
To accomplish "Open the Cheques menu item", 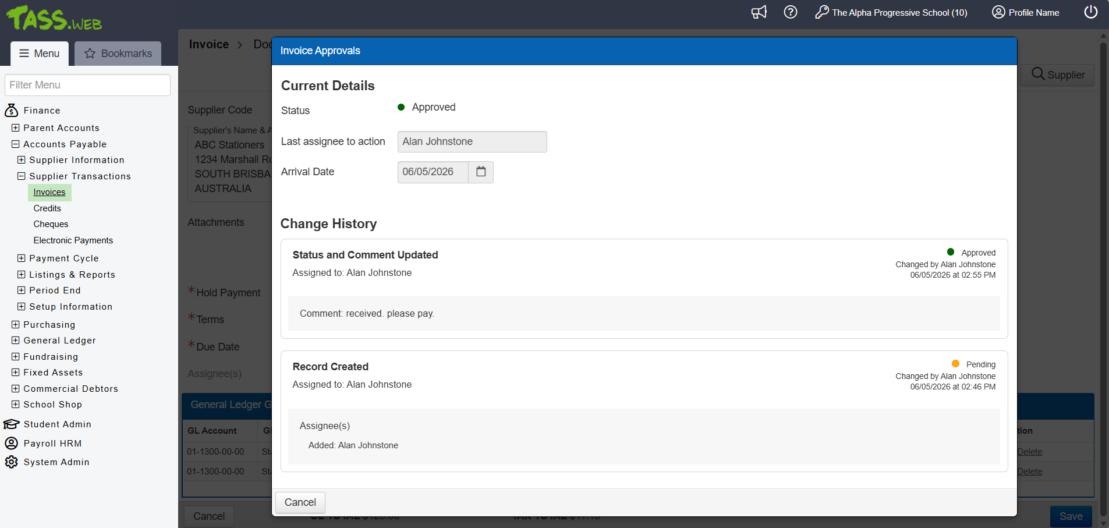I will tap(51, 224).
